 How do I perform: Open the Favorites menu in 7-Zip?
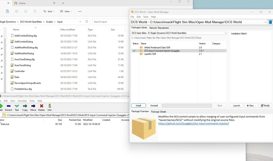tap(22, 101)
